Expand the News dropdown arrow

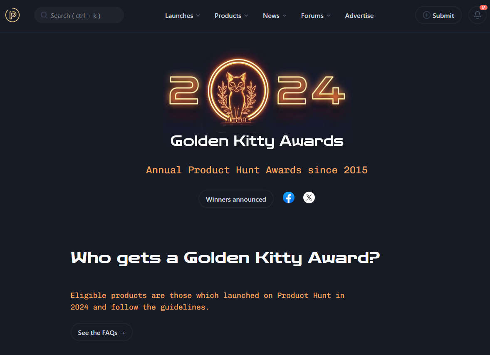285,16
